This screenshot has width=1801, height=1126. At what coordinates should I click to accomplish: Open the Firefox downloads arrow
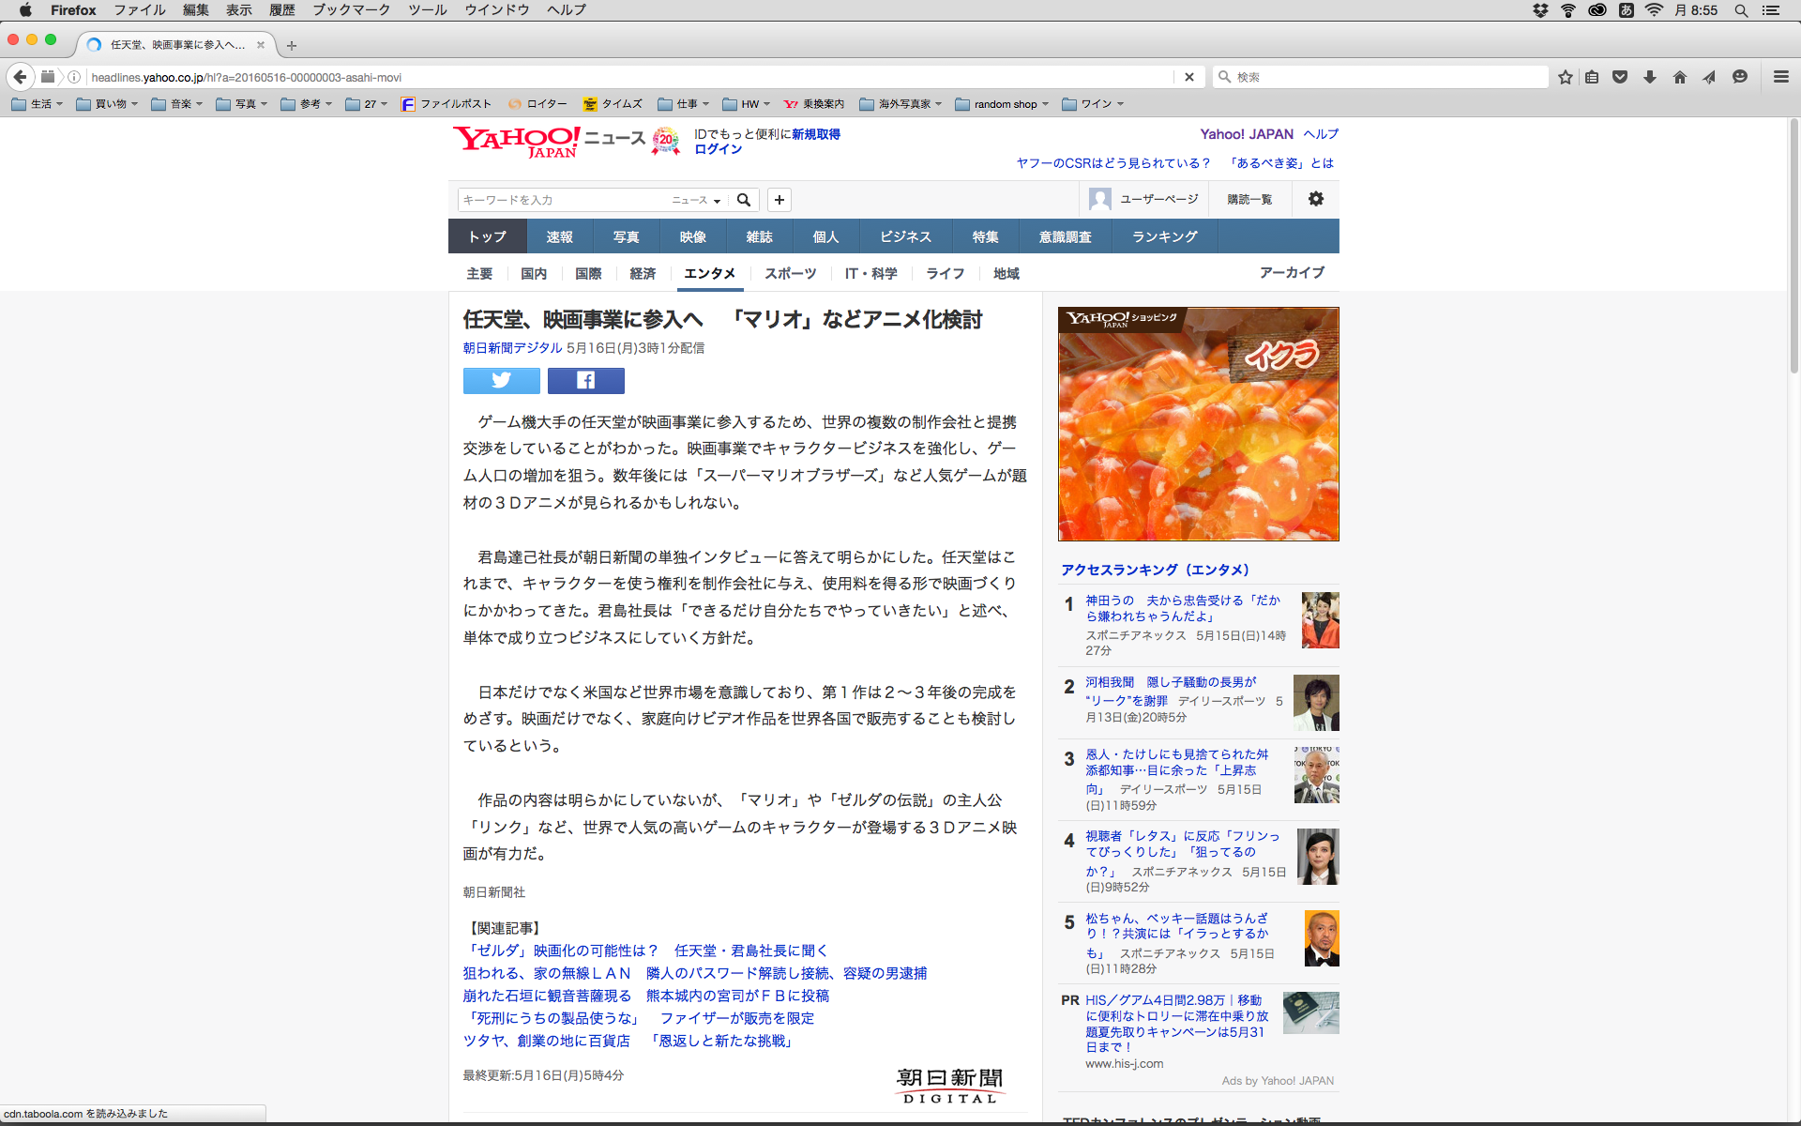(1650, 77)
